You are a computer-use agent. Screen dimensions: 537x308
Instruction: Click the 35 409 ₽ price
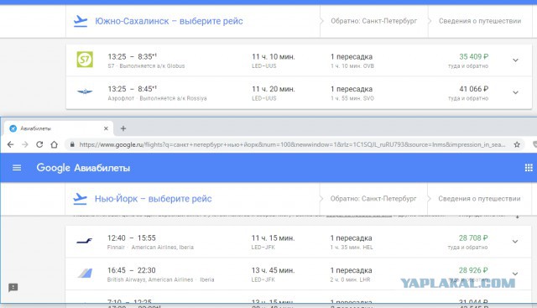(x=473, y=56)
